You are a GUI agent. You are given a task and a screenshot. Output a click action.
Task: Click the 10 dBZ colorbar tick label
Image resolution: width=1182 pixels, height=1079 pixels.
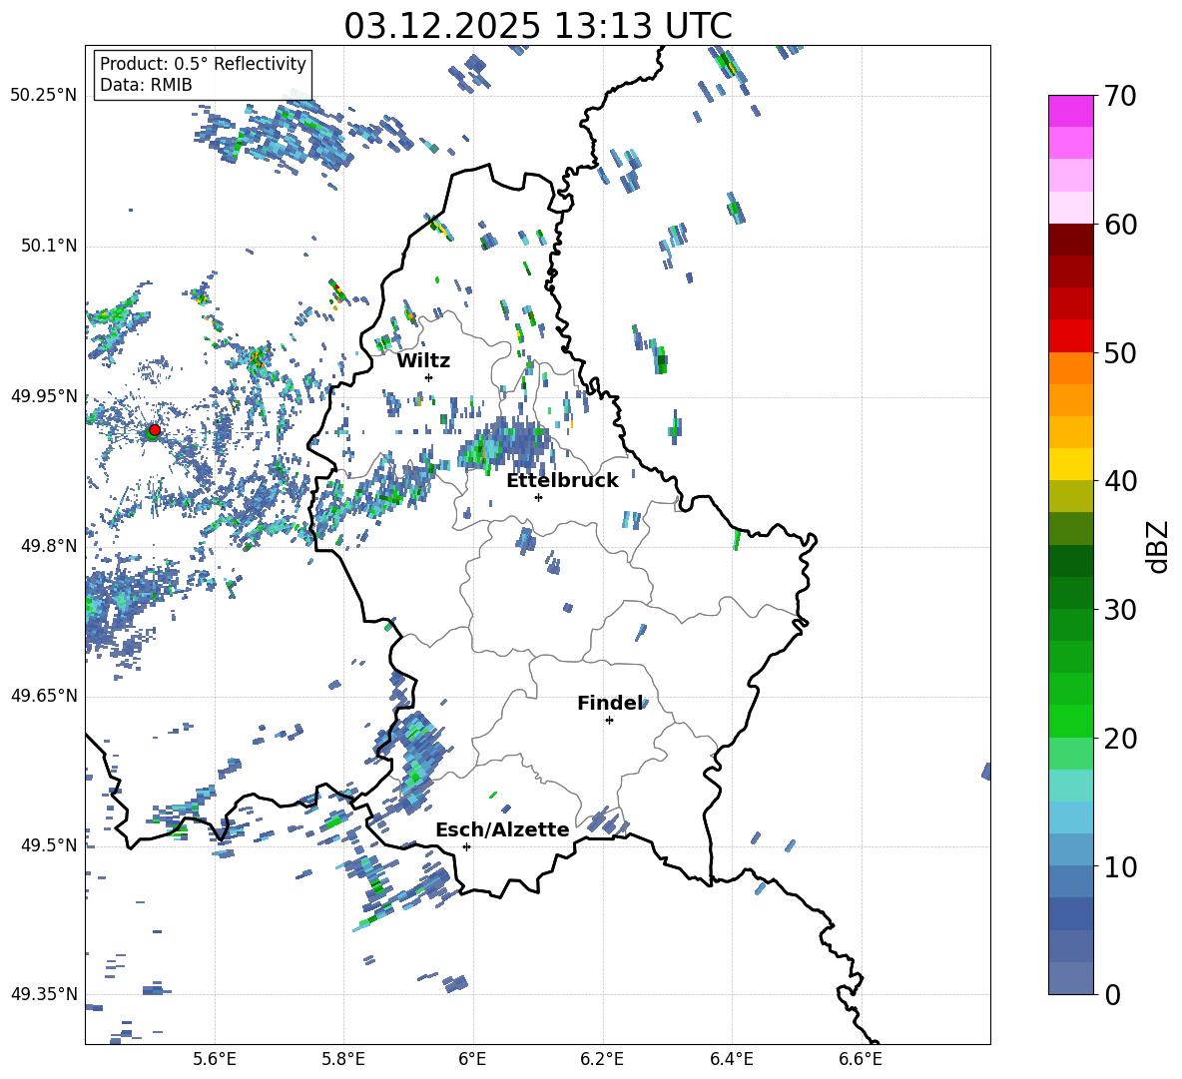coord(1121,866)
